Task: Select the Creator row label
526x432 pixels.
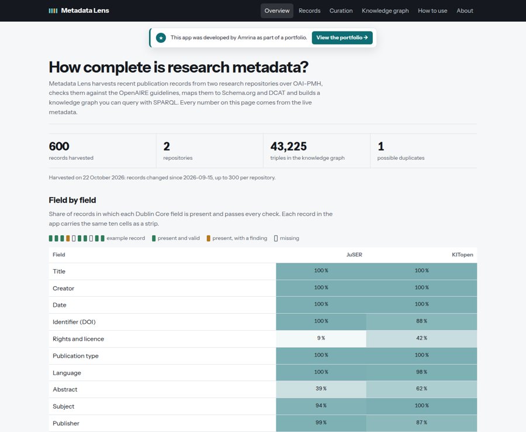Action: 63,288
